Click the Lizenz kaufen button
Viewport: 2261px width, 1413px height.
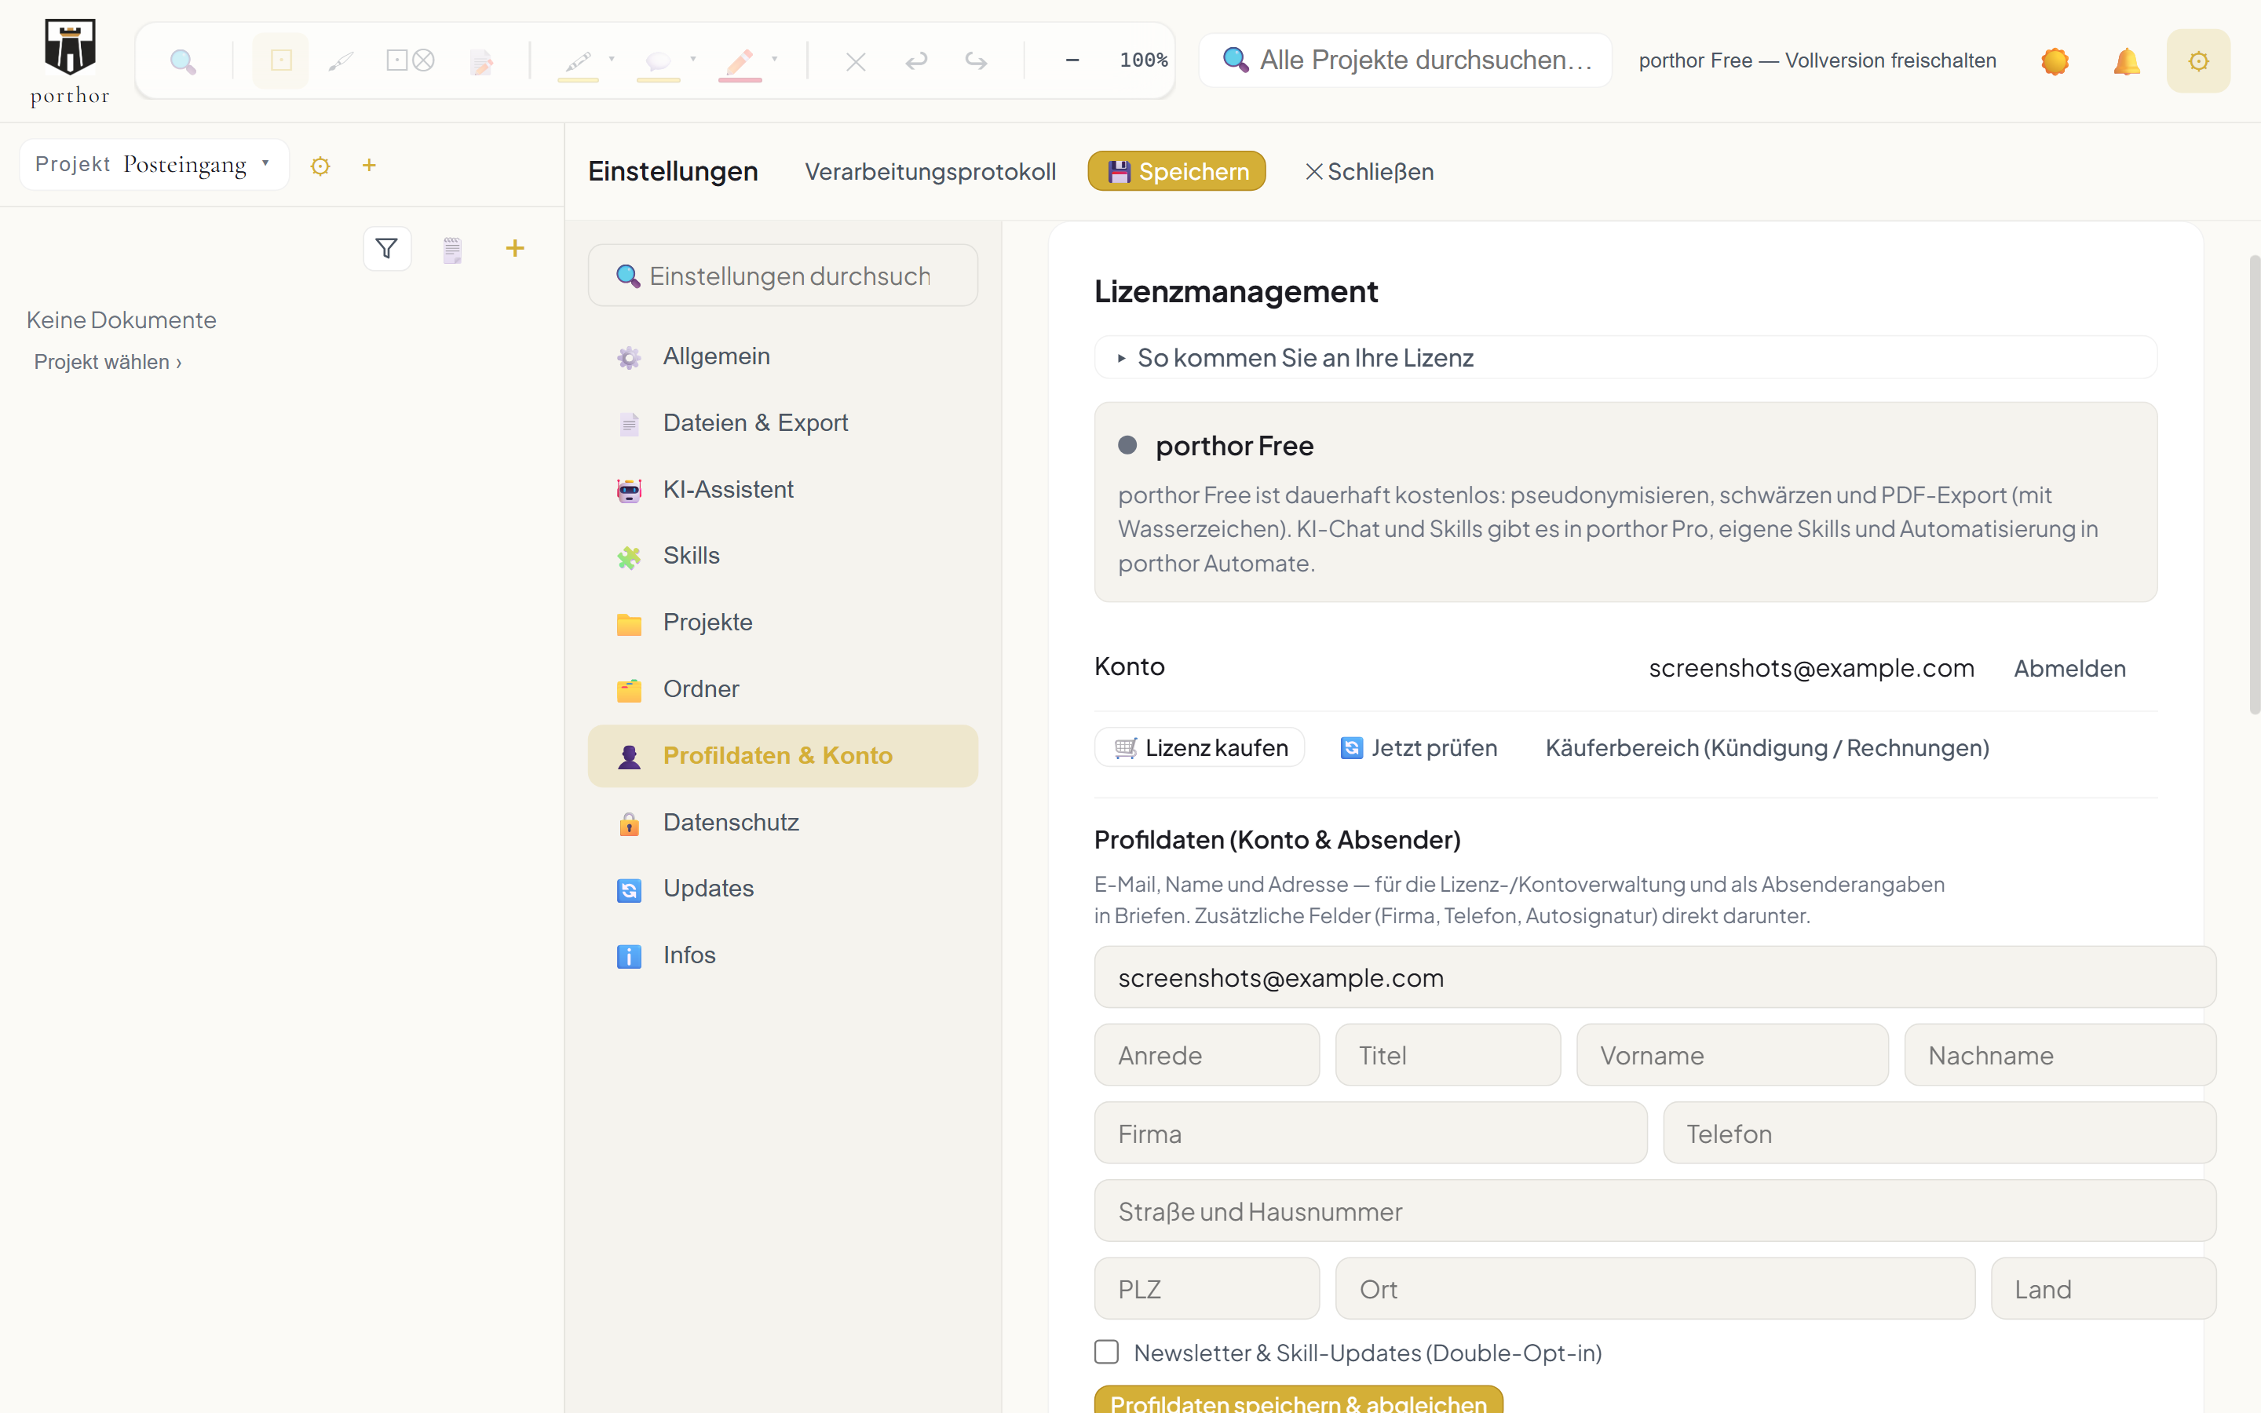coord(1200,747)
